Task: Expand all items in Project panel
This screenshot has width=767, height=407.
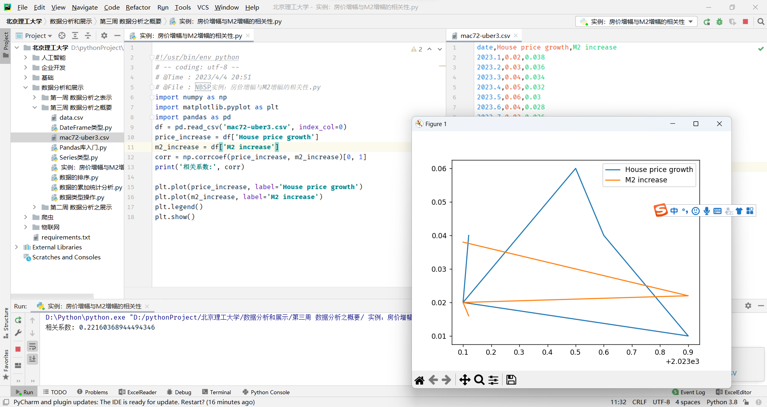Action: point(75,36)
